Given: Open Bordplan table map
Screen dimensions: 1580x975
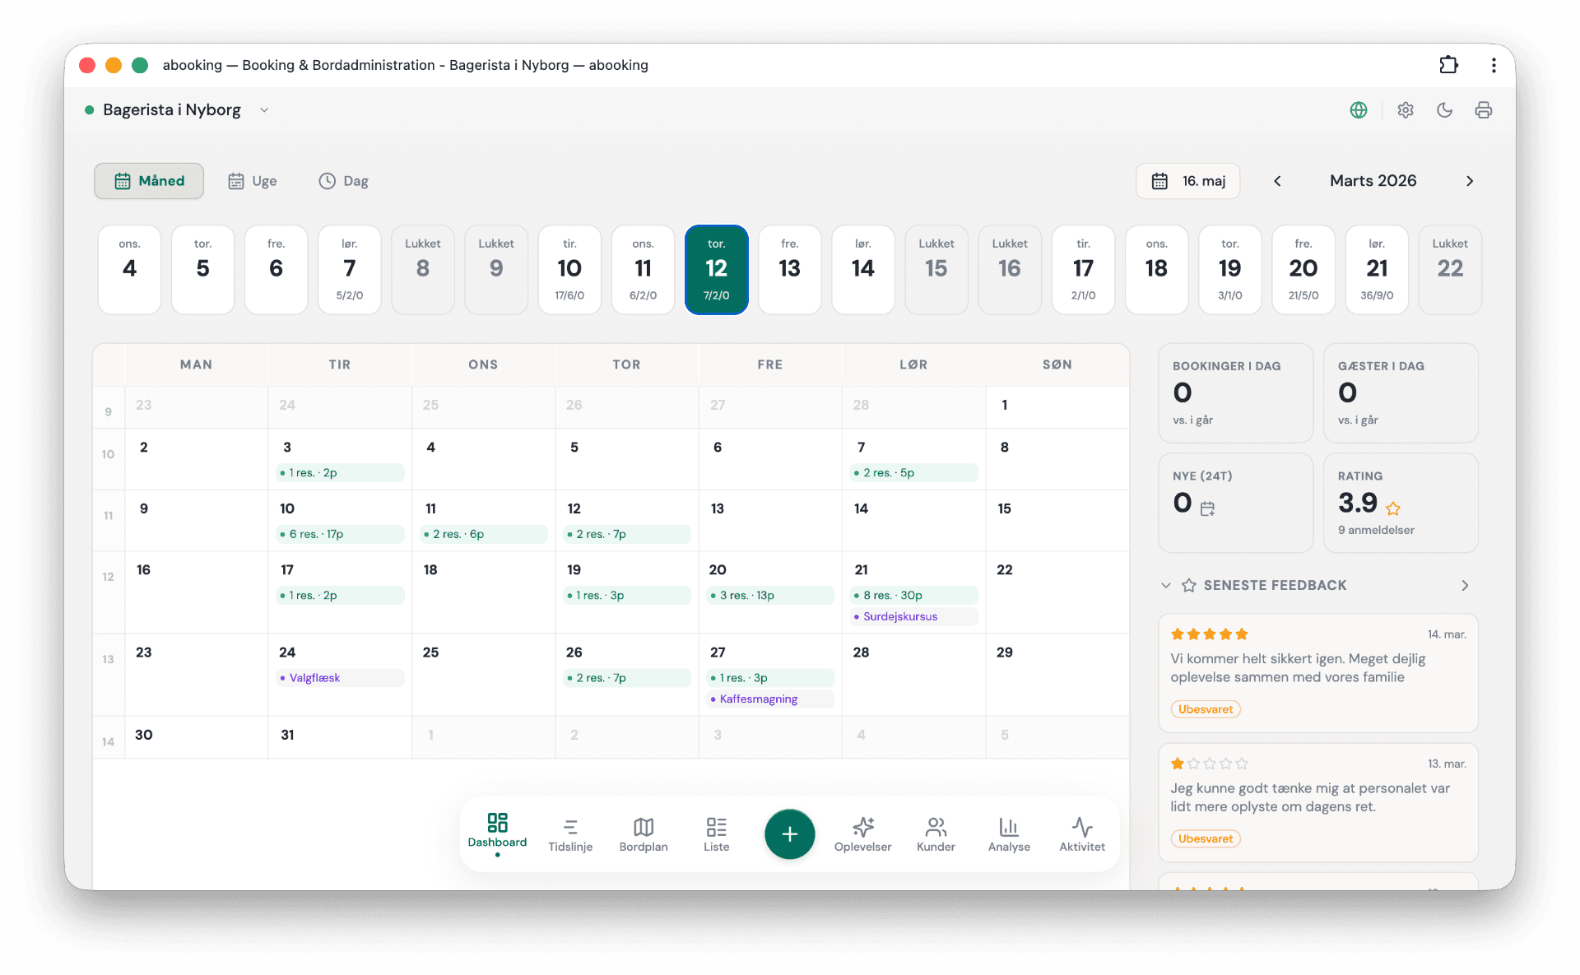Looking at the screenshot, I should tap(644, 834).
